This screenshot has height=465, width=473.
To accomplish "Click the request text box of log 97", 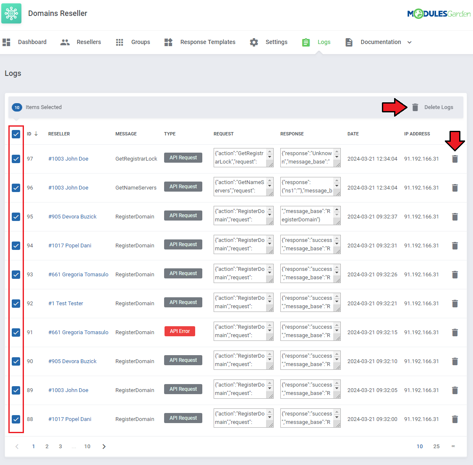I will coord(243,158).
